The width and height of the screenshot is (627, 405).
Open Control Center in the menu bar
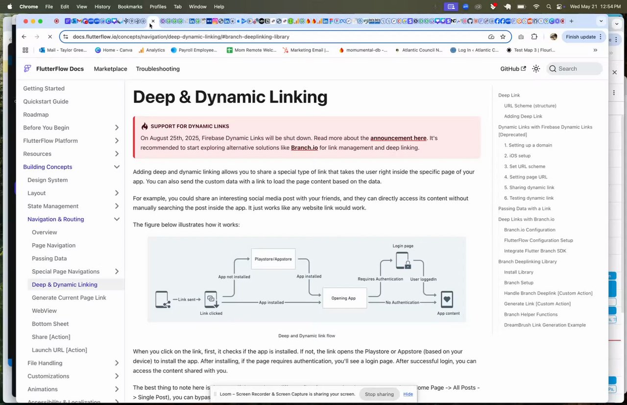coord(560,7)
